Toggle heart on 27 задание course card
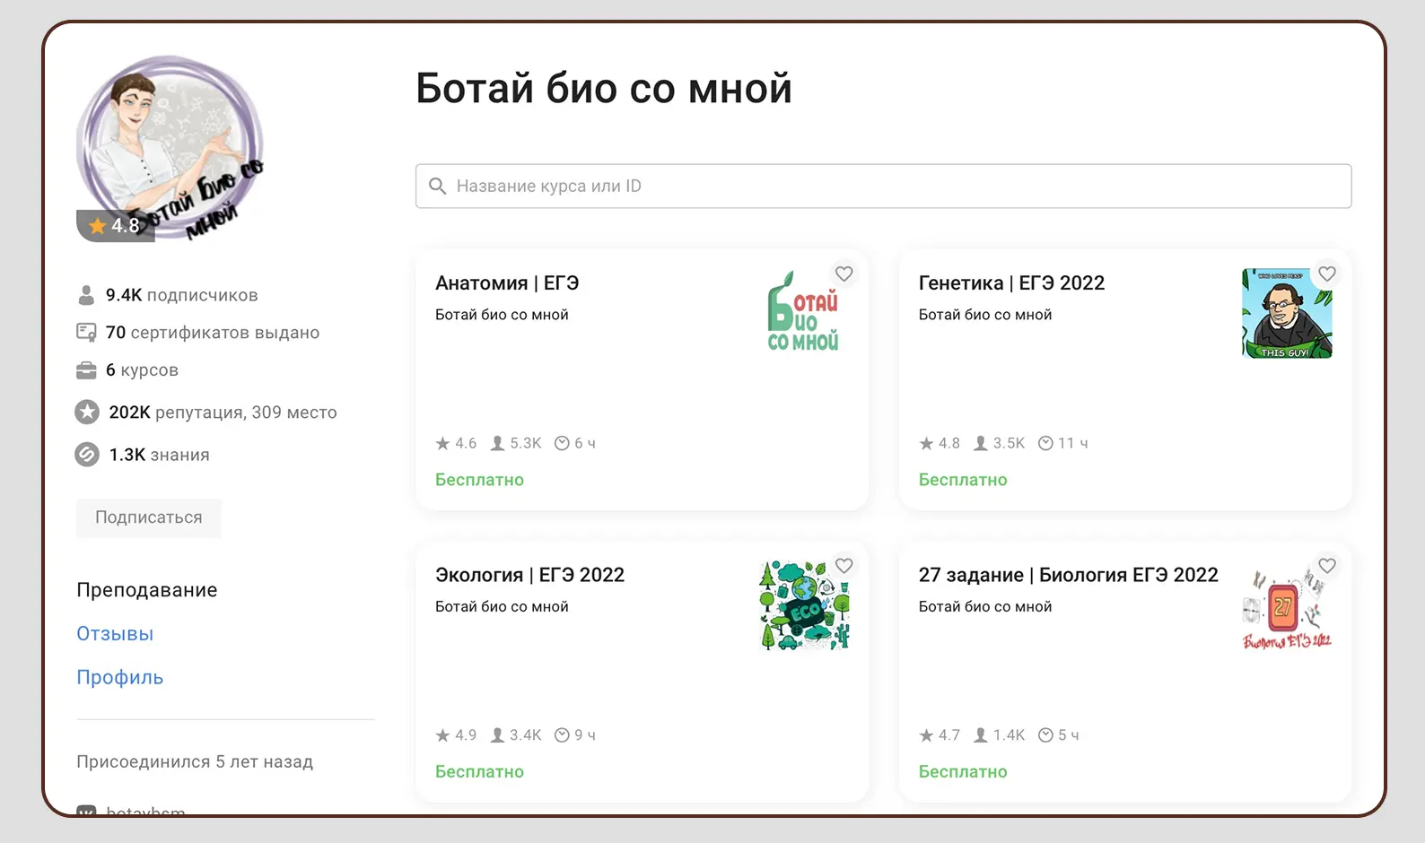Screen dimensions: 1425x843 [x=1327, y=565]
